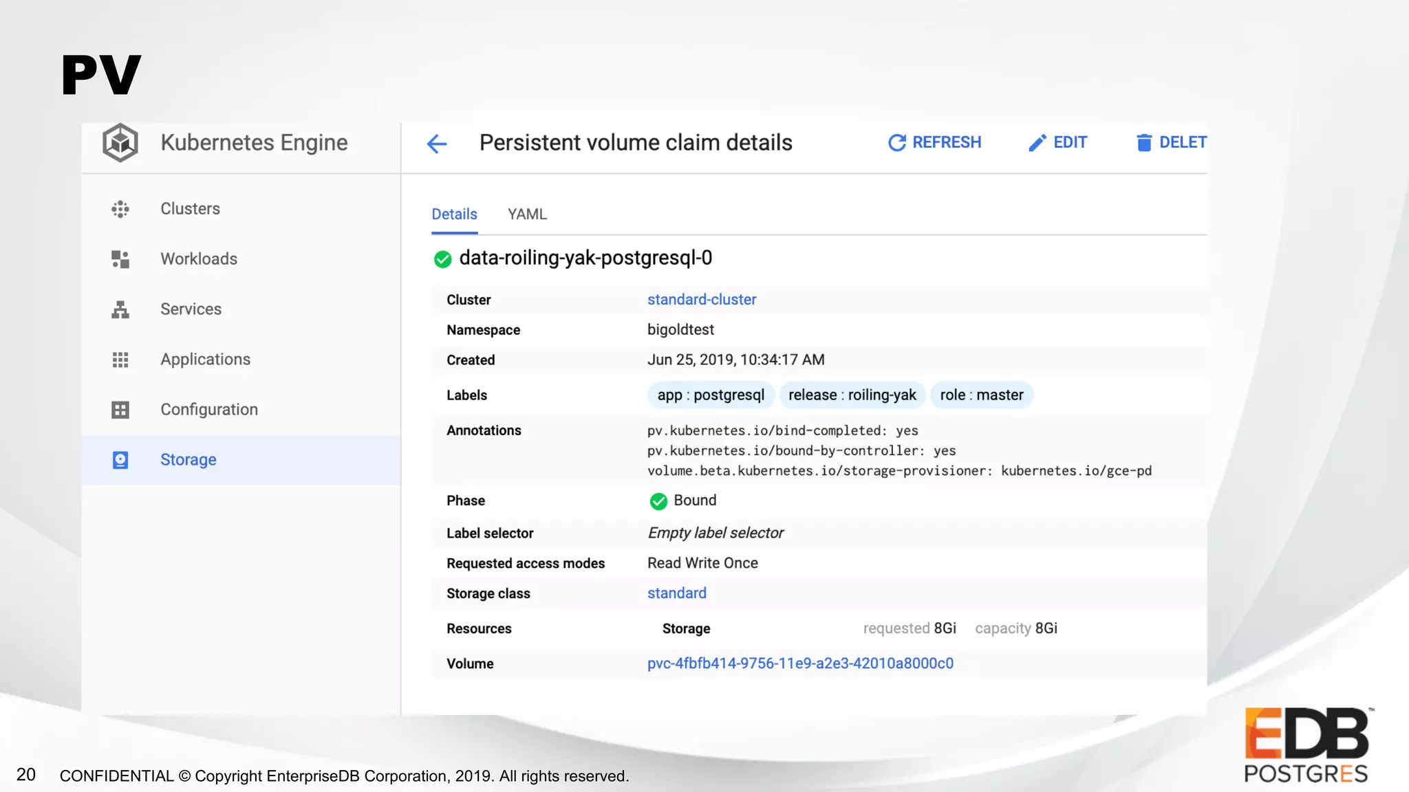Open Workloads in the sidebar menu

(x=199, y=259)
